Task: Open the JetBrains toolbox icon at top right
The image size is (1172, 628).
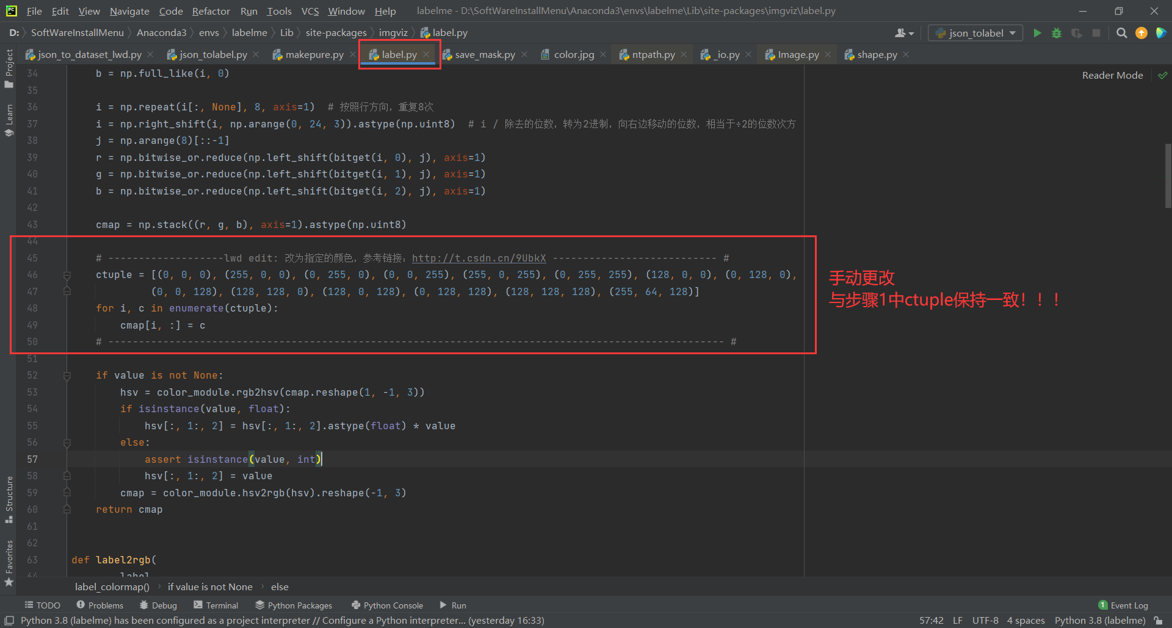Action: click(1161, 33)
